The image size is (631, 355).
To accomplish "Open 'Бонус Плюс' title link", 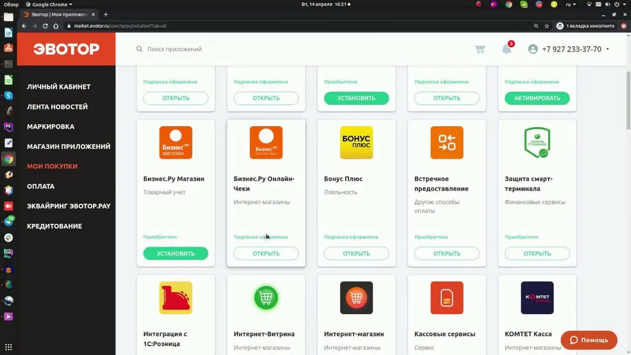I will point(343,179).
